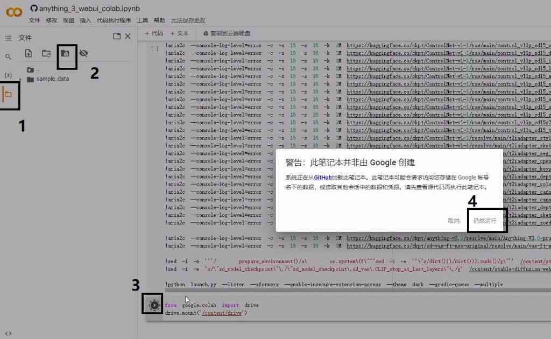Open the 代码执行程序 menu
The width and height of the screenshot is (551, 339).
[x=114, y=20]
